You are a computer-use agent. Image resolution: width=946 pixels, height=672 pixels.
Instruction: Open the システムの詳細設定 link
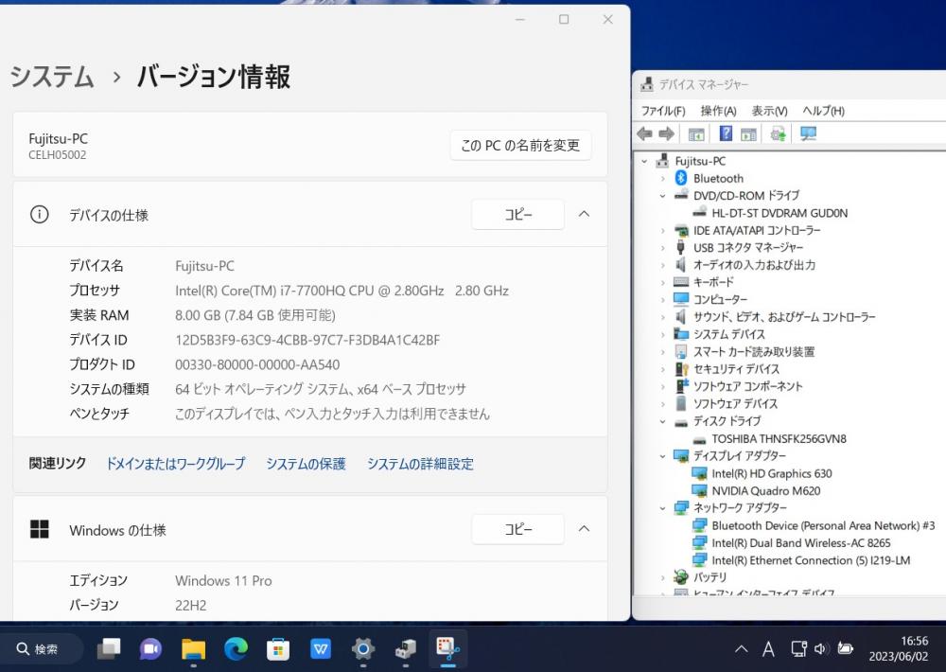(421, 463)
